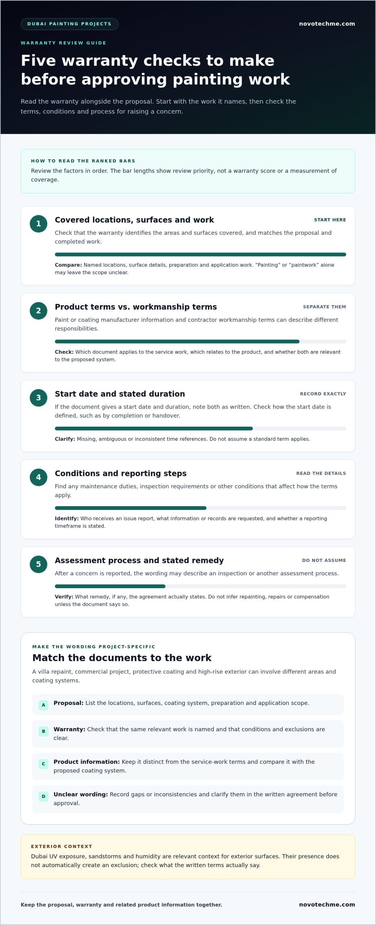Click the number 4 circle badge
The height and width of the screenshot is (925, 376).
[38, 477]
